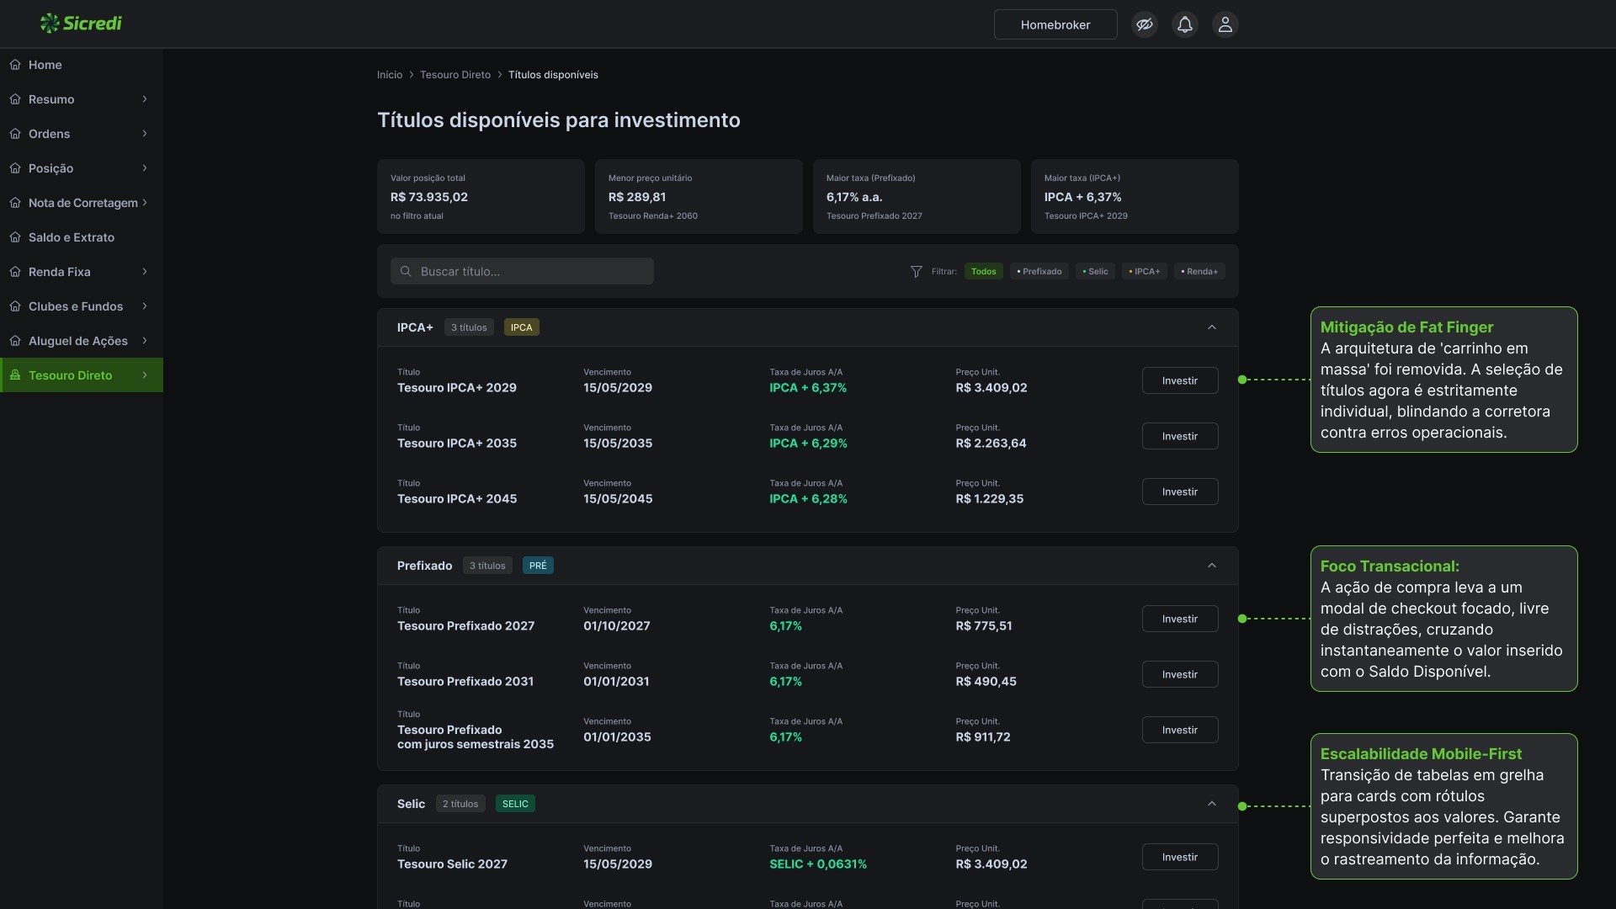Filter titles by IPCA+

[1144, 272]
